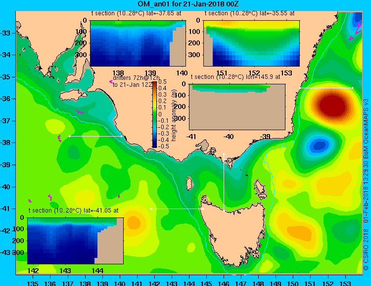The height and width of the screenshot is (286, 371).
Task: Click the dark red warm eddy off the east coast
Action: click(x=332, y=105)
